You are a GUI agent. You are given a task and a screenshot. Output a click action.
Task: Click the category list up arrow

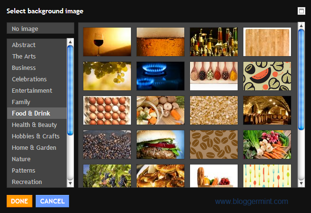point(70,42)
